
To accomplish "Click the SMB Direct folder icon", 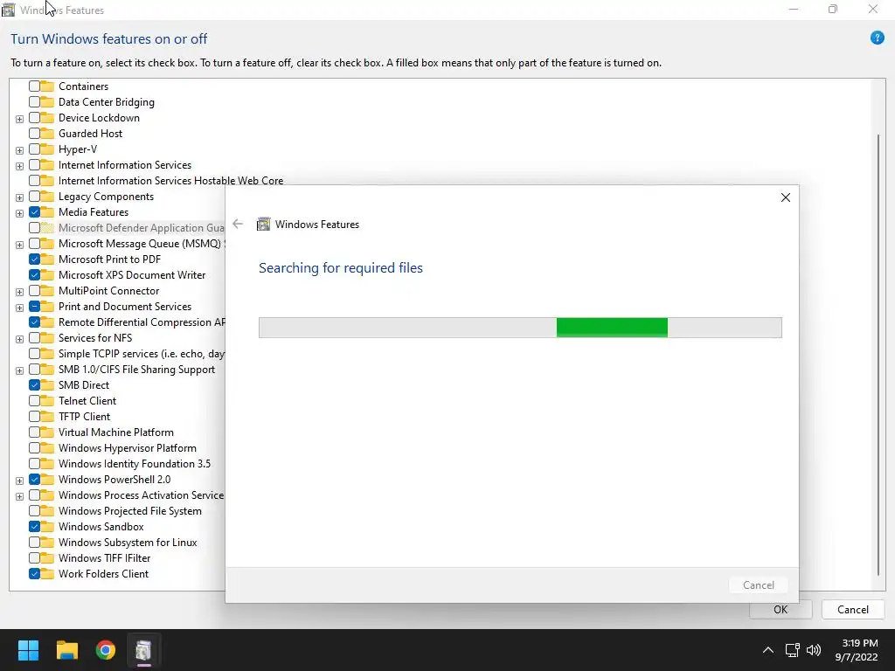I will pos(47,385).
